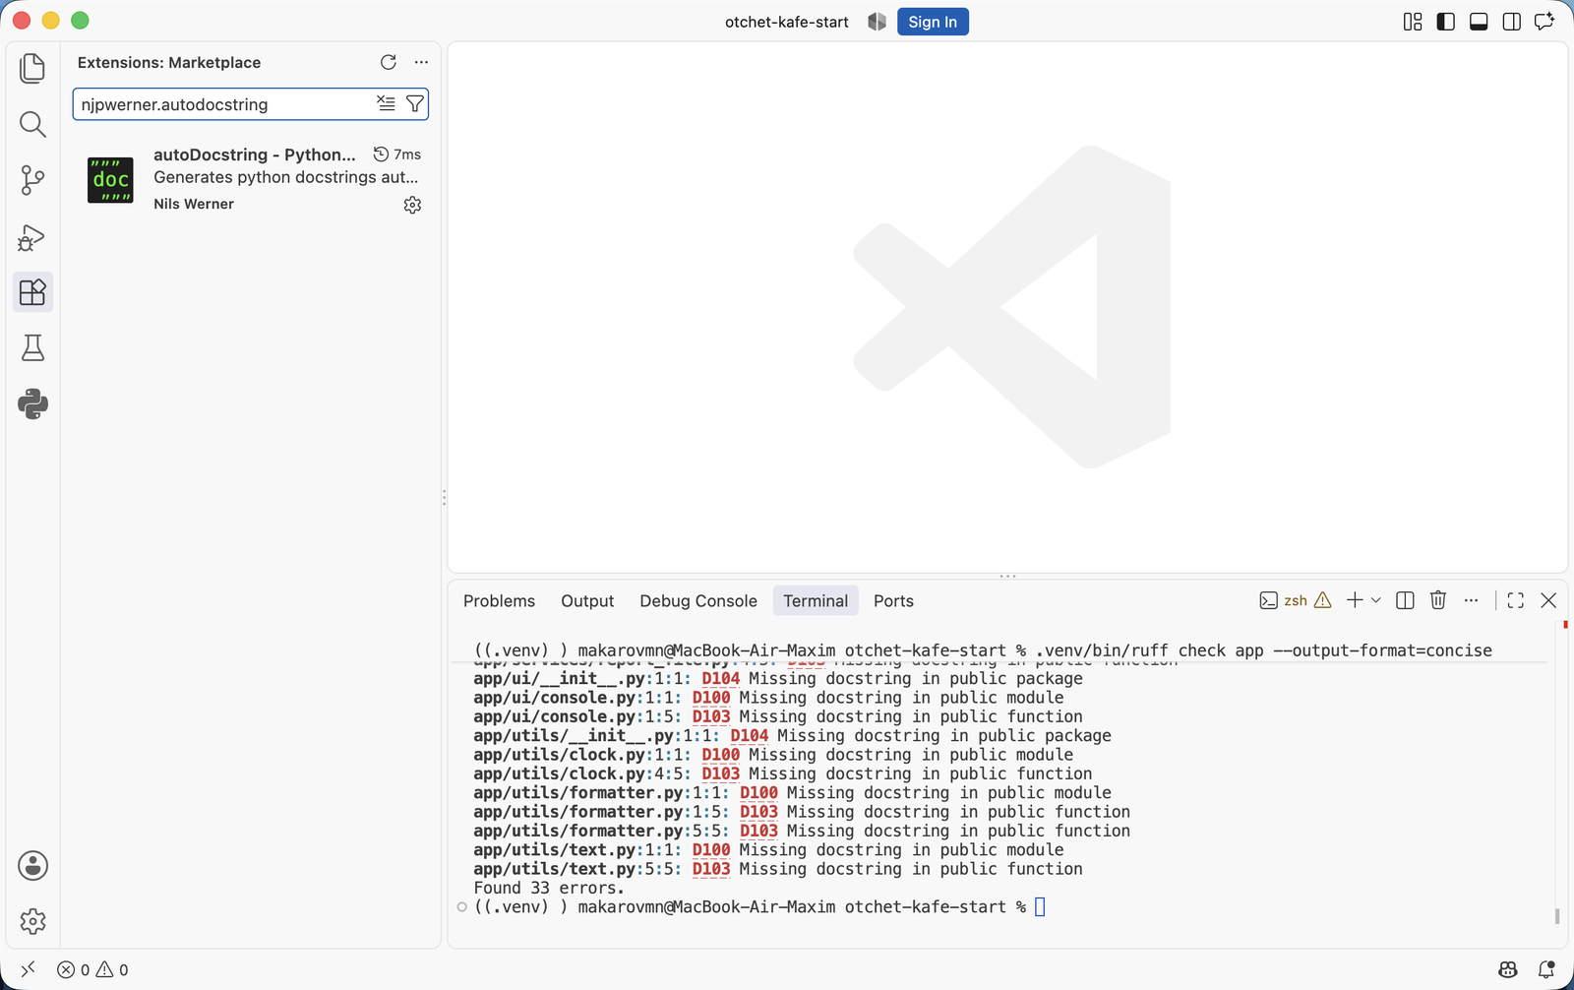Switch to the Ports tab

point(893,600)
